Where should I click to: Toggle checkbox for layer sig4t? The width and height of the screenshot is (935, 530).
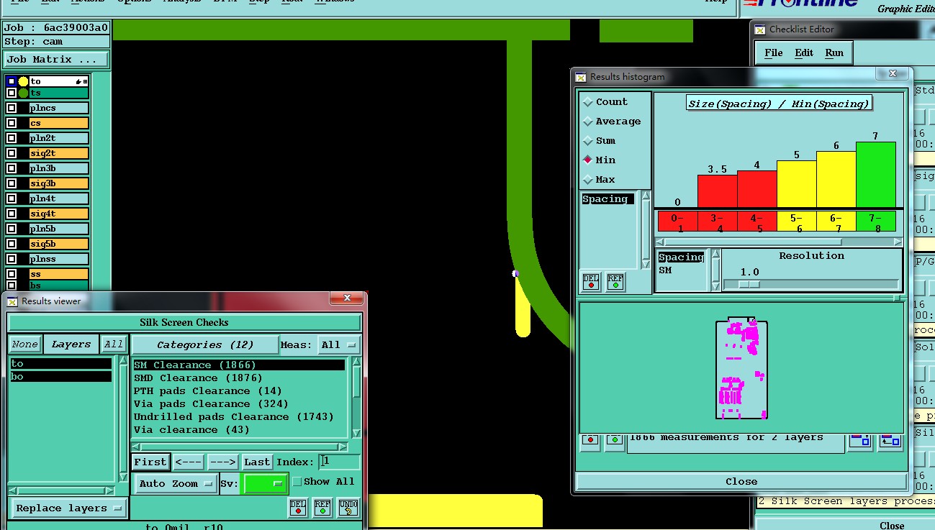(x=11, y=214)
